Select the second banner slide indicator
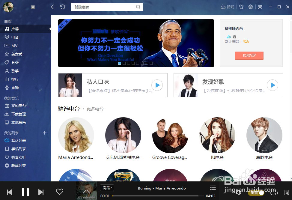This screenshot has width=292, height=200. point(124,63)
